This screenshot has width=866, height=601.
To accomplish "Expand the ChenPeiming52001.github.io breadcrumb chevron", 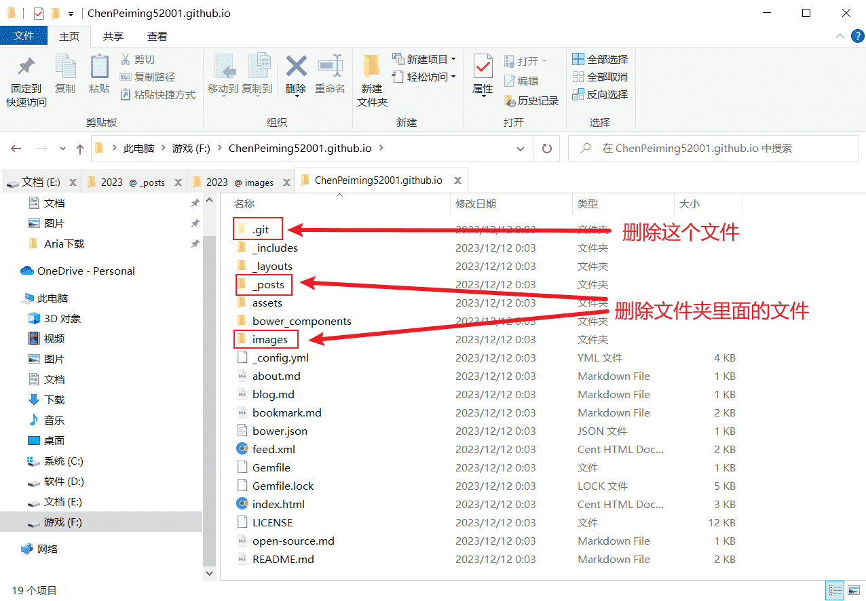I will coord(381,148).
